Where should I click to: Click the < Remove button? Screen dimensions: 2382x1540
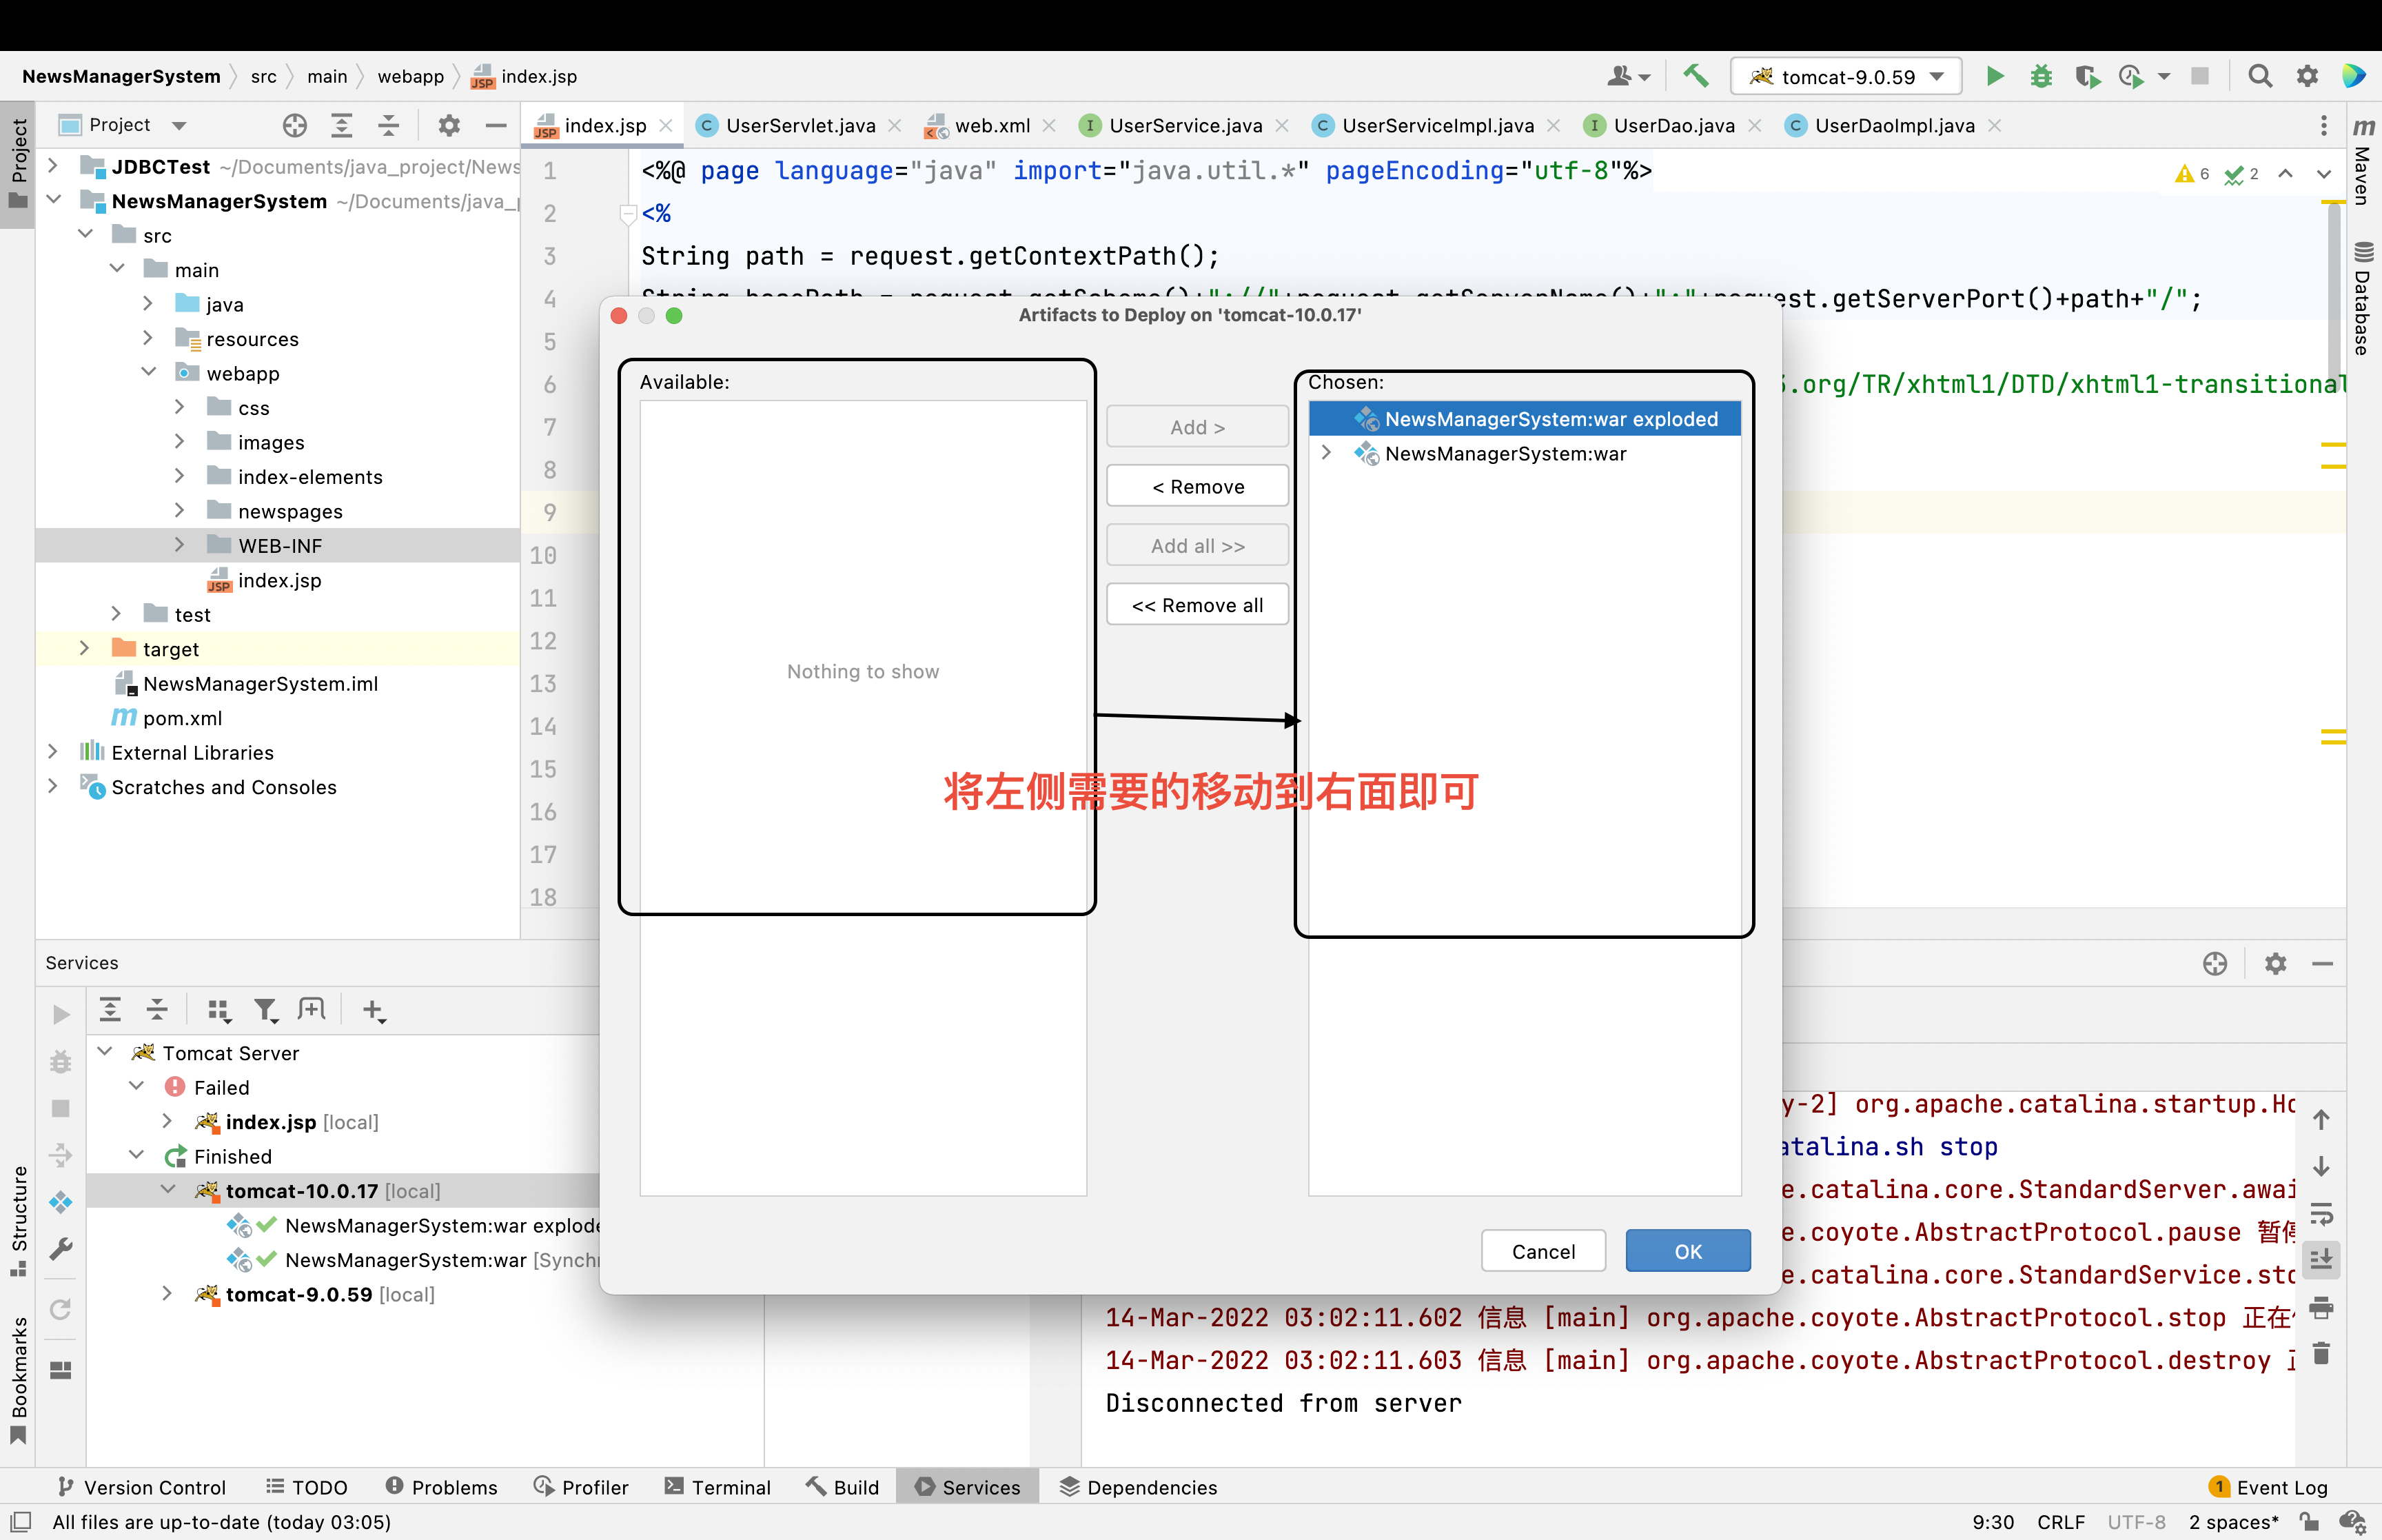pos(1197,487)
